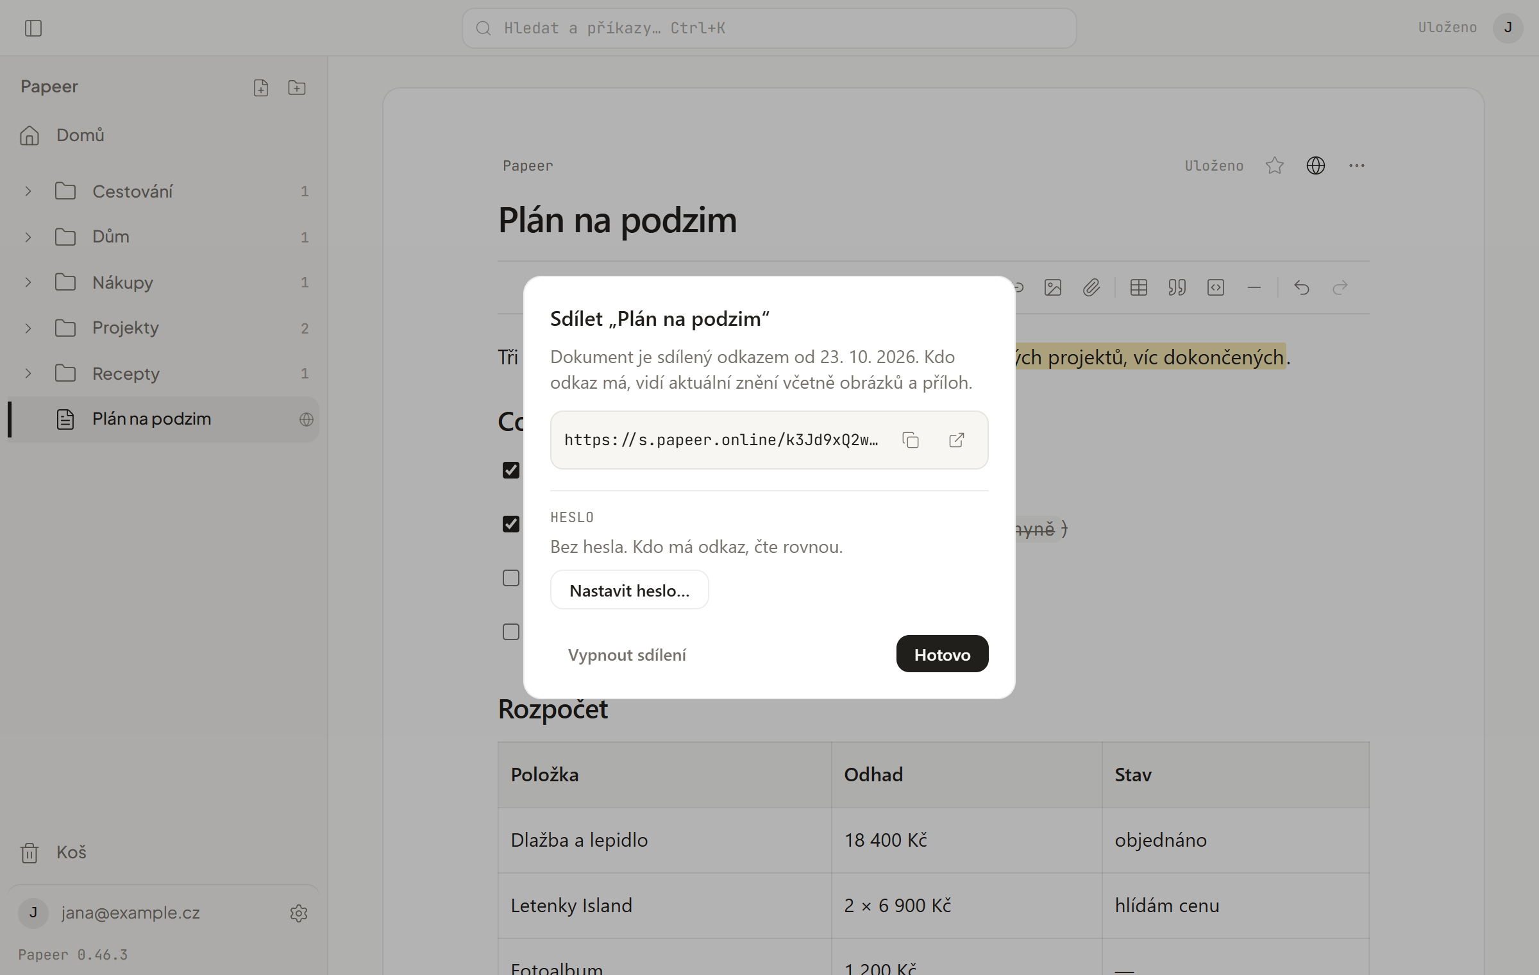Open the J user avatar in header
The image size is (1539, 975).
click(1508, 28)
